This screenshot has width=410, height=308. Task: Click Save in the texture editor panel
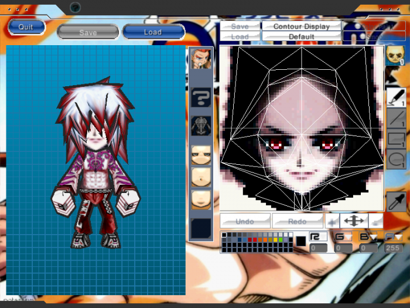click(x=240, y=26)
